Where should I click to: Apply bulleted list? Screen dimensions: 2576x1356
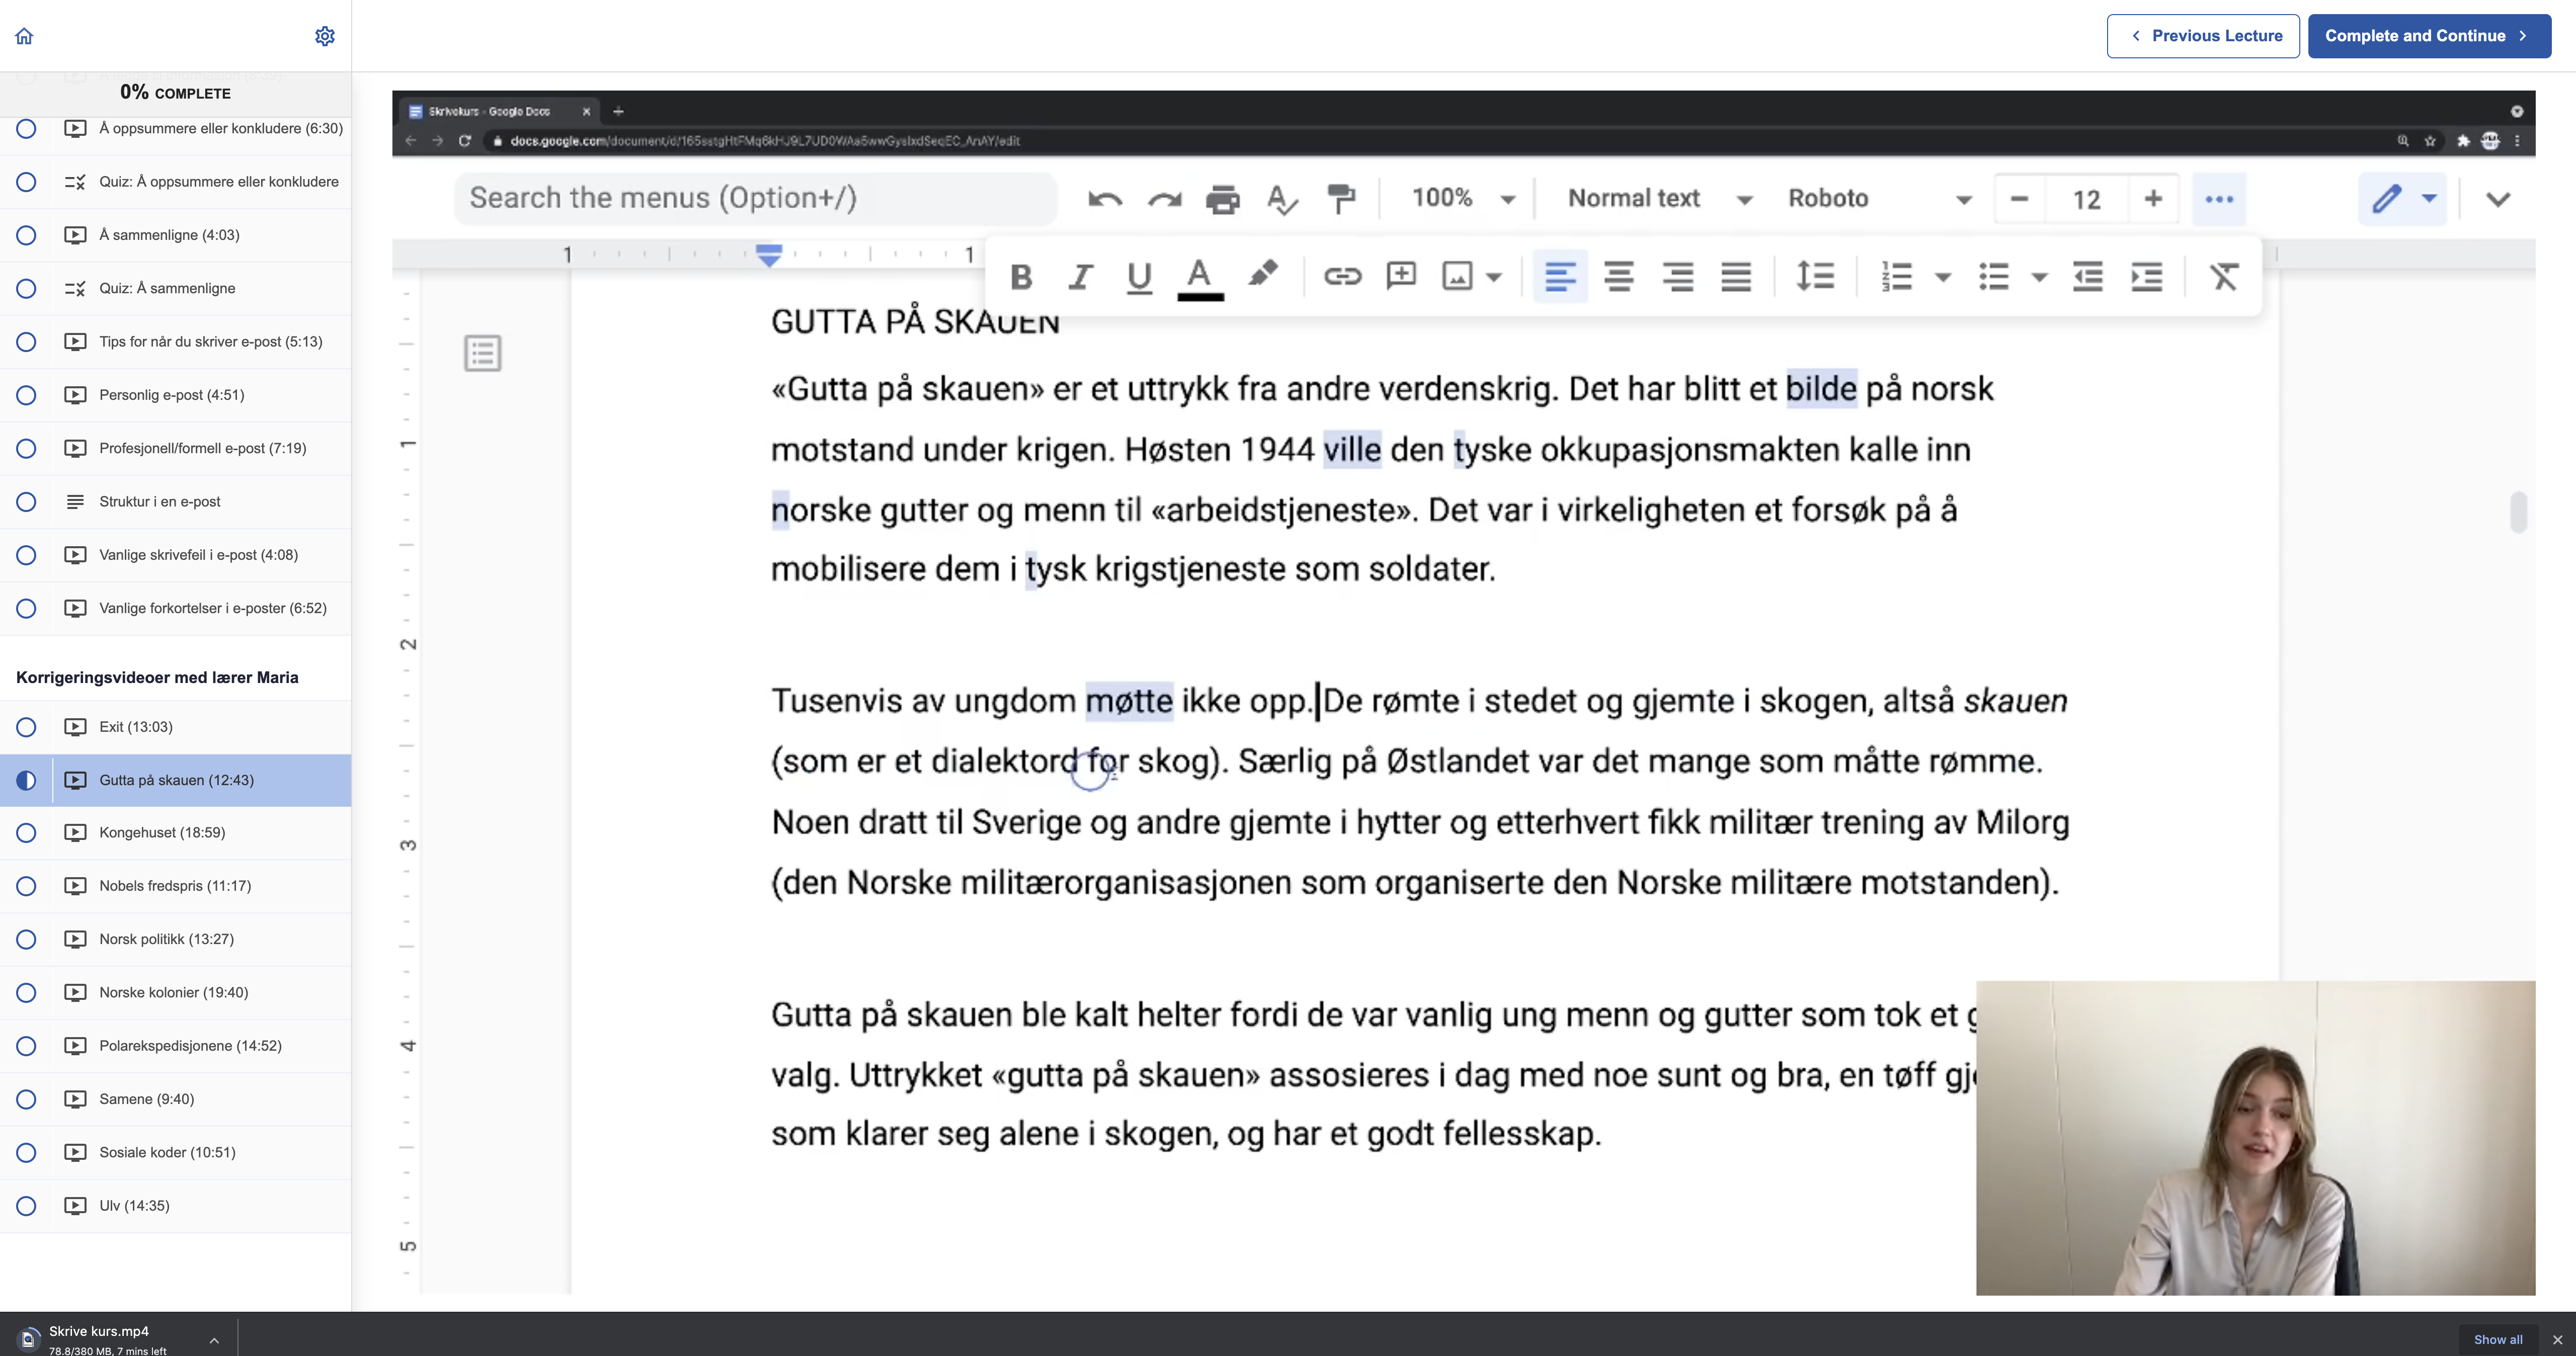point(1994,277)
